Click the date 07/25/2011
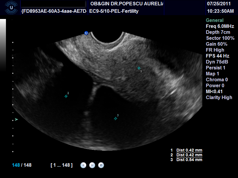The width and height of the screenshot is (238, 178). (219, 4)
